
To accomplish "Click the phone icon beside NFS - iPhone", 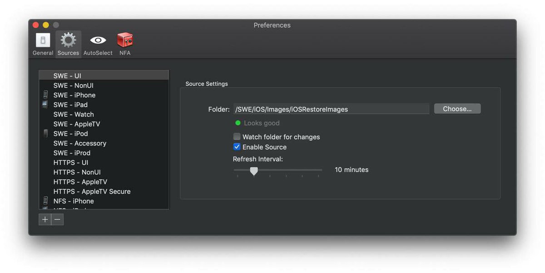I will (x=45, y=201).
